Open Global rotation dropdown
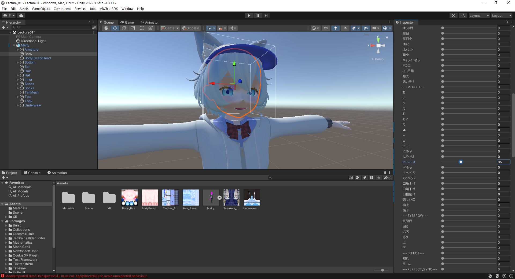The height and width of the screenshot is (279, 515). (x=191, y=28)
